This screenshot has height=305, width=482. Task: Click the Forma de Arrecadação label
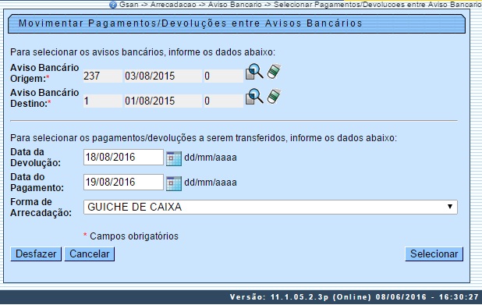(41, 207)
